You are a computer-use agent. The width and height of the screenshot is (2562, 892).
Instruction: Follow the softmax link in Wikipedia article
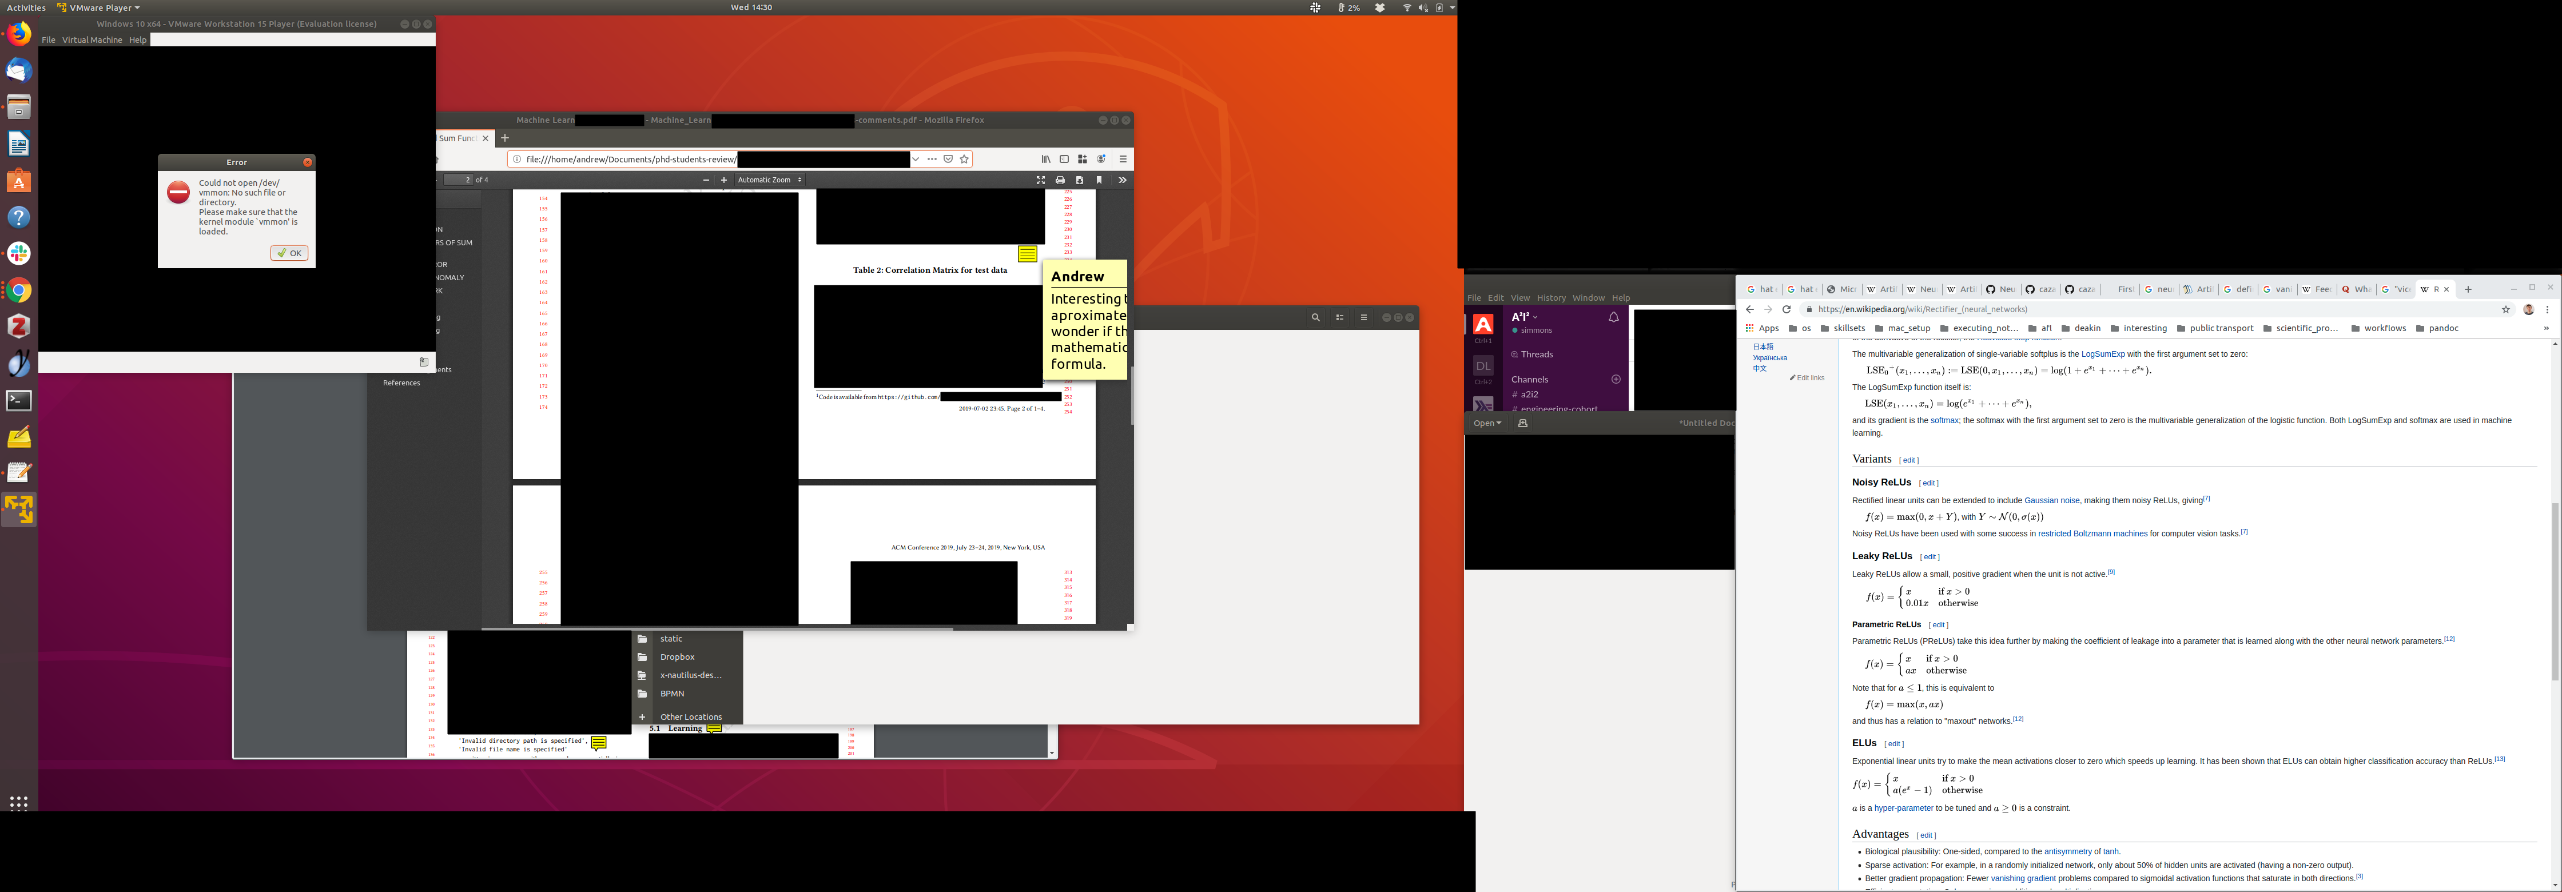pos(1944,421)
